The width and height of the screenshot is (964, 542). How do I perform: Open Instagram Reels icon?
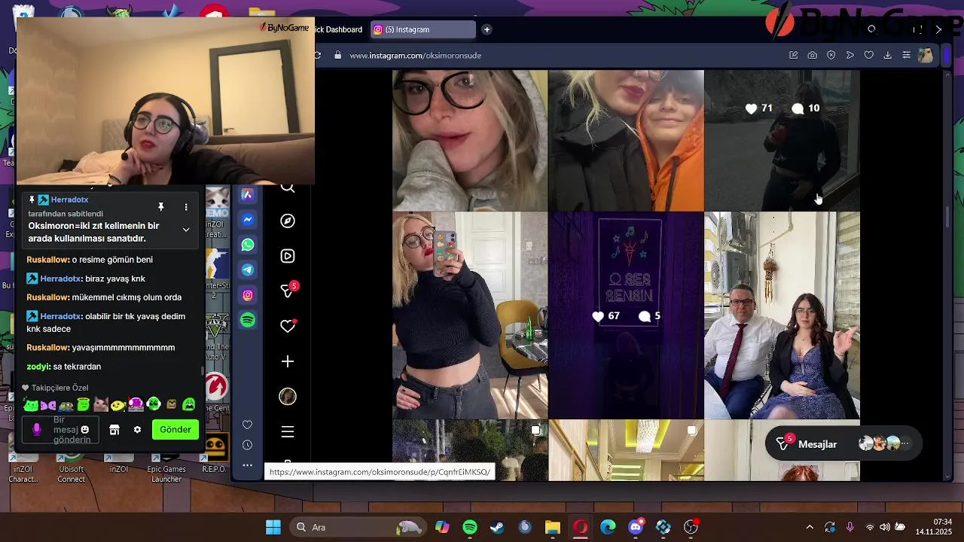click(x=288, y=256)
